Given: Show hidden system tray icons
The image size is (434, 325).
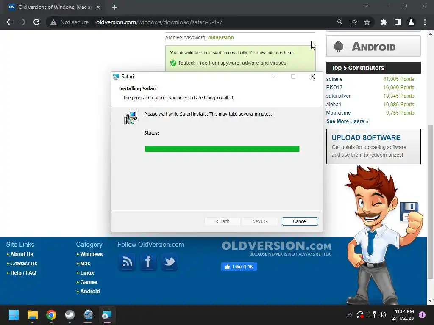Looking at the screenshot, I should pos(350,315).
